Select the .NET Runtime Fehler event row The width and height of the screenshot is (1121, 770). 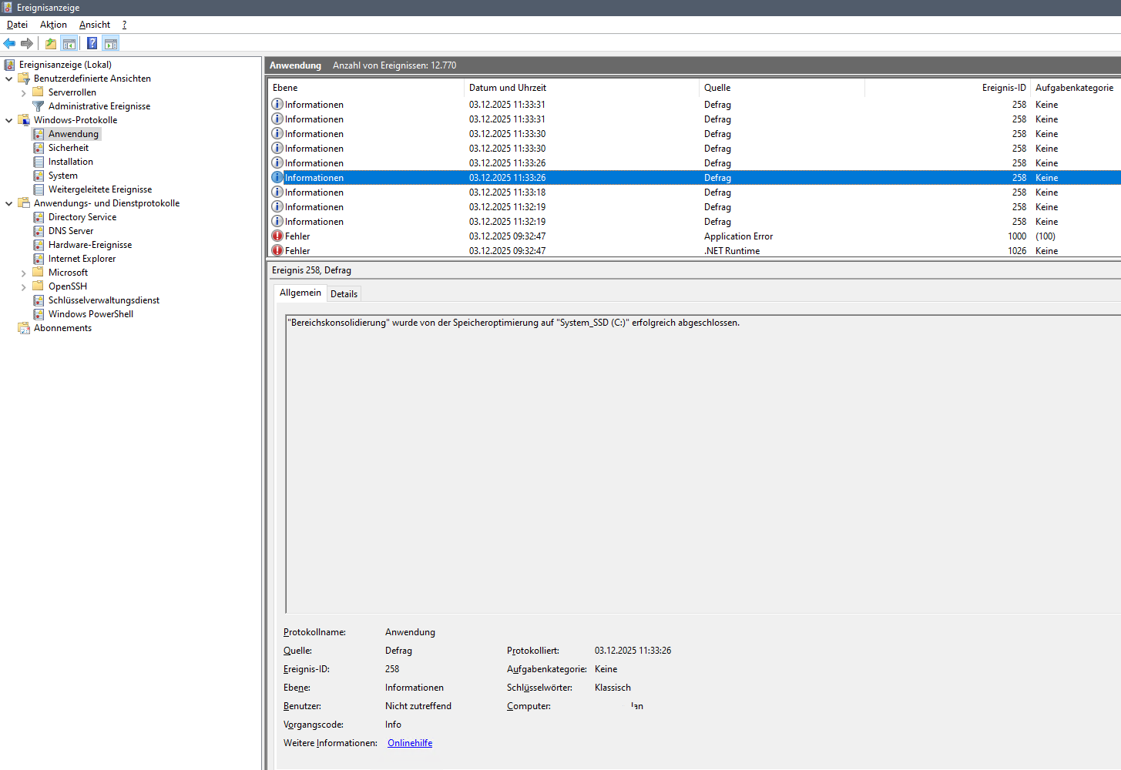point(694,251)
